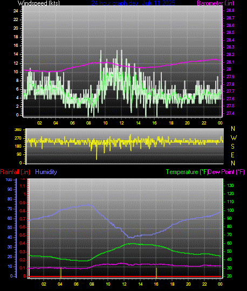Image resolution: width=247 pixels, height=291 pixels.
Task: Click the "24 hour graph day : July 11 2025" heading
Action: point(133,3)
